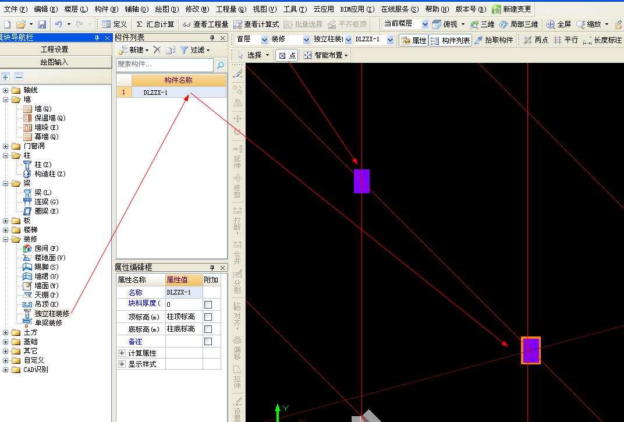The height and width of the screenshot is (422, 624).
Task: Open 查看工程量 from the toolbar
Action: (x=205, y=24)
